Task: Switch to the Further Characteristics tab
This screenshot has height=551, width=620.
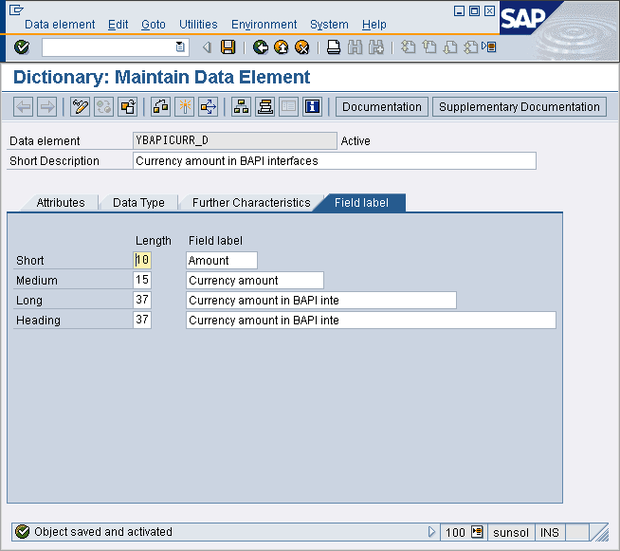Action: [x=251, y=203]
